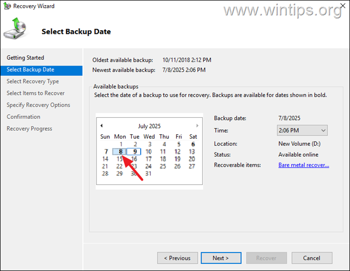Click the backup drive header icon
The image size is (350, 271).
[15, 29]
